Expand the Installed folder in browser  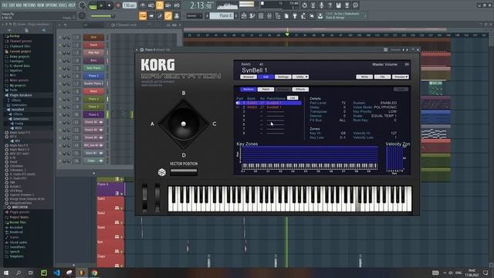click(x=18, y=110)
